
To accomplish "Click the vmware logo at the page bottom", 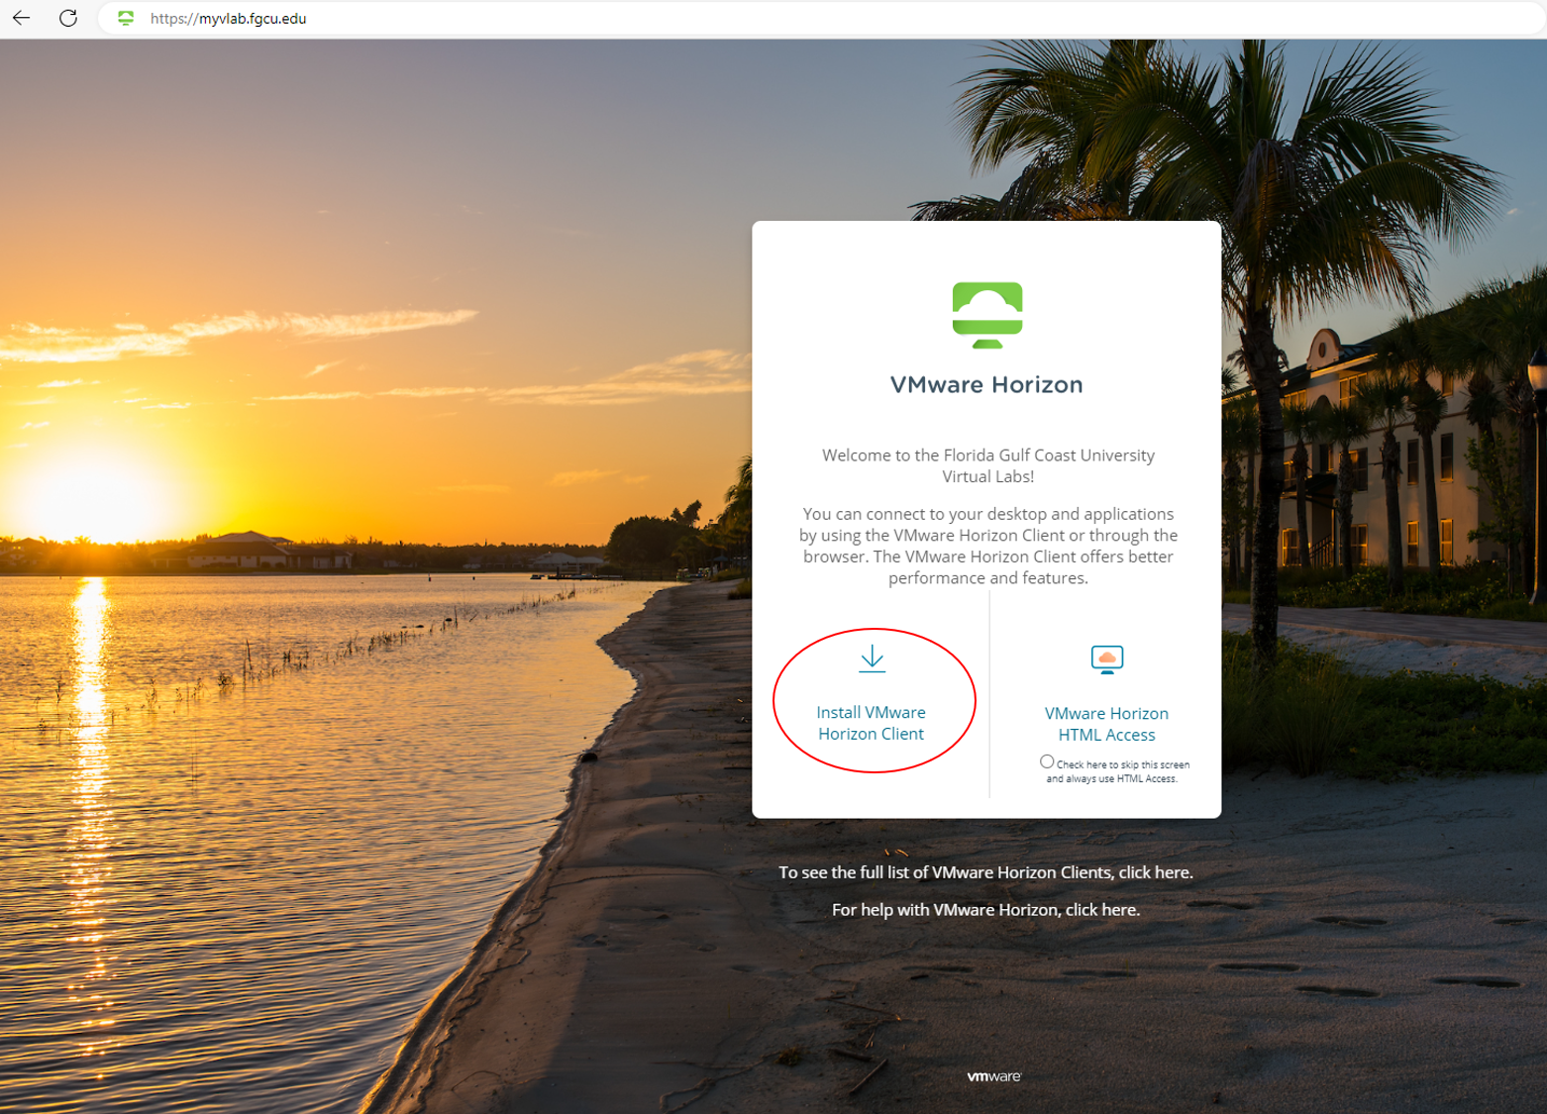I will 991,1075.
